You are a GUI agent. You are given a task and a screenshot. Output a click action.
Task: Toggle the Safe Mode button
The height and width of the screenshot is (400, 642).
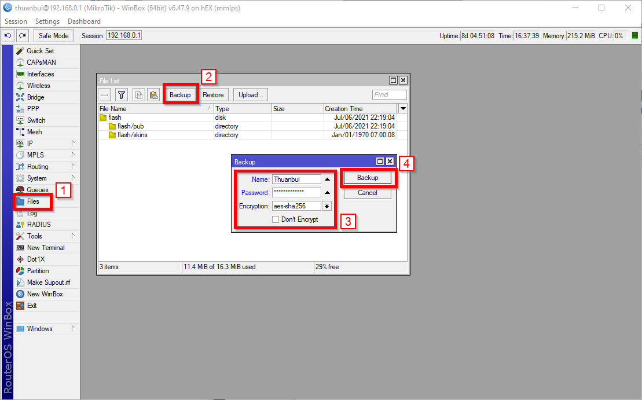coord(53,36)
